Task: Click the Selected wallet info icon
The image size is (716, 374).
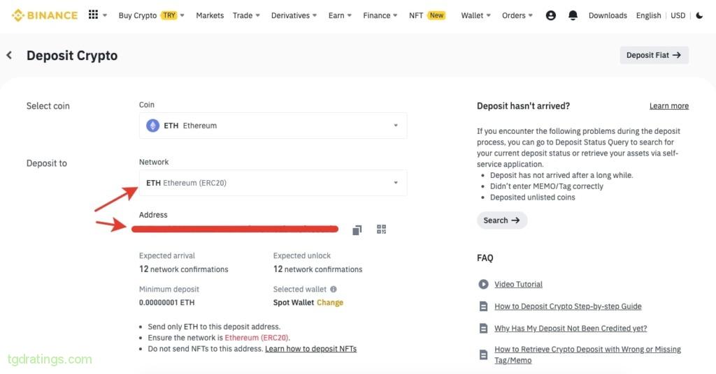Action: click(x=334, y=289)
